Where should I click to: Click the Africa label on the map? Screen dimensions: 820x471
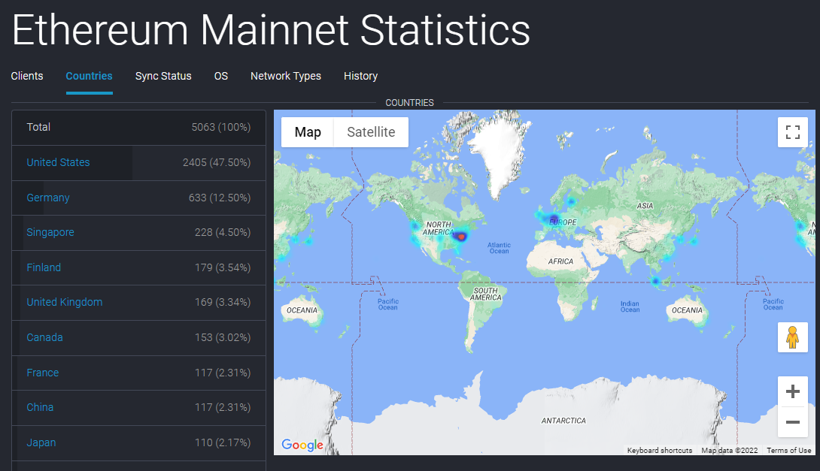click(x=560, y=261)
